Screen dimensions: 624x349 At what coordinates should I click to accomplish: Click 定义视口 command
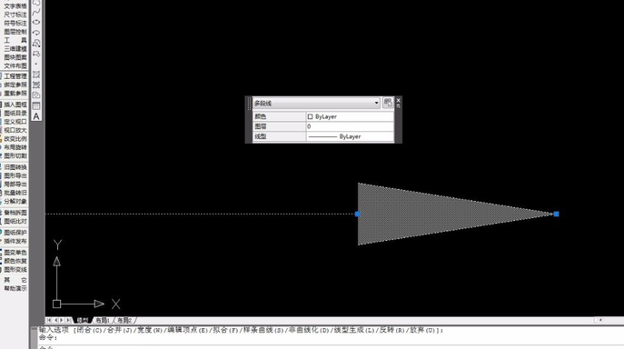15,122
